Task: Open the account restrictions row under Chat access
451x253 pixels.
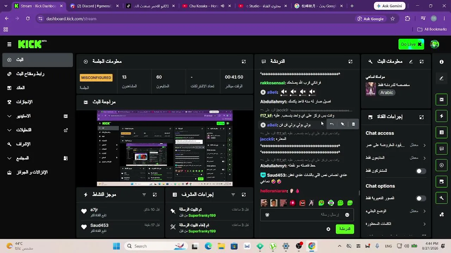Action: 396,145
